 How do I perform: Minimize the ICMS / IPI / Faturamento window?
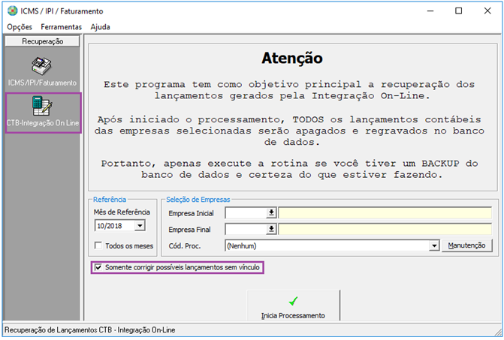click(x=430, y=11)
